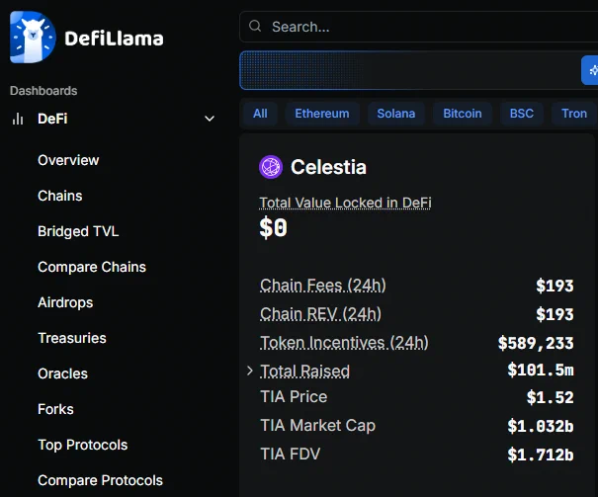Click the purple Celestia chain icon
The height and width of the screenshot is (497, 598).
(271, 167)
